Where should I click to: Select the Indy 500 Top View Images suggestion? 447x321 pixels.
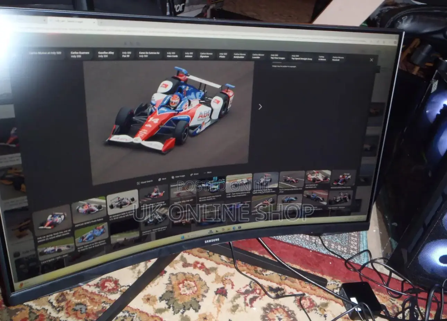point(277,56)
